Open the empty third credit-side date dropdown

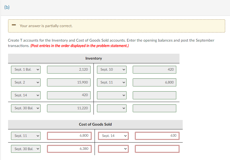tap(112, 95)
